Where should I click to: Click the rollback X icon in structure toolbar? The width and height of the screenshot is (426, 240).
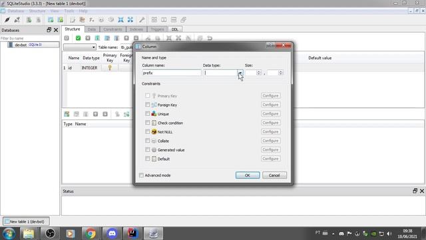tap(88, 38)
